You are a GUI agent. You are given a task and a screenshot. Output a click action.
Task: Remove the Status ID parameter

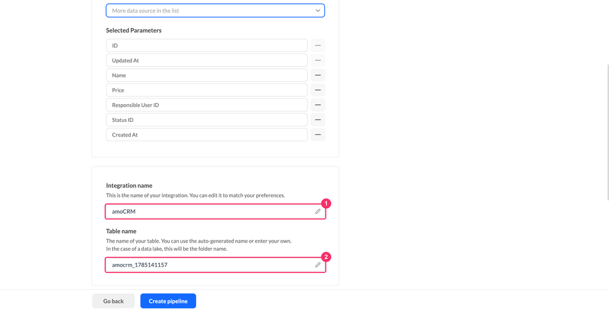(x=317, y=120)
